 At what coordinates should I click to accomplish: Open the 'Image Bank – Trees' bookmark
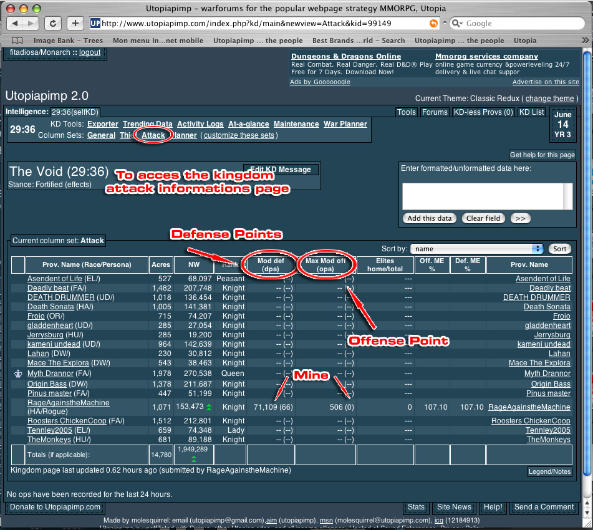click(x=68, y=41)
